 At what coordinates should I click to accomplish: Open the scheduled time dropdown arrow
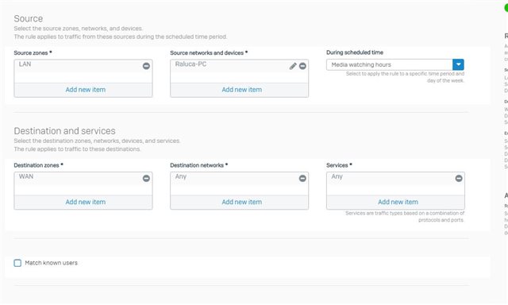tap(458, 64)
